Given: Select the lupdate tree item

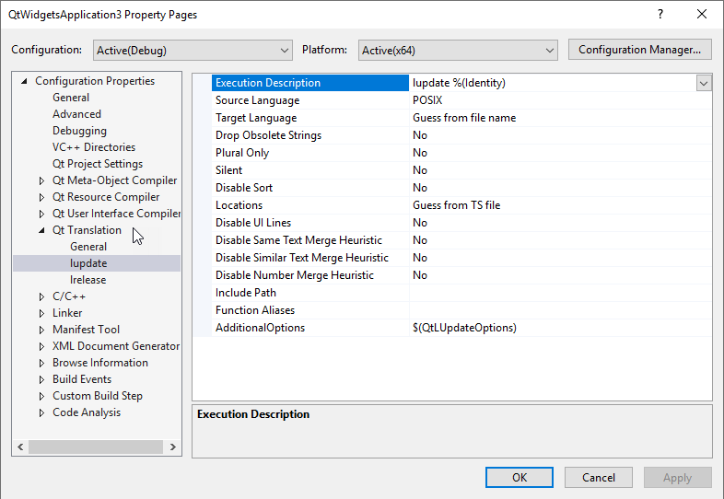Looking at the screenshot, I should click(x=88, y=263).
